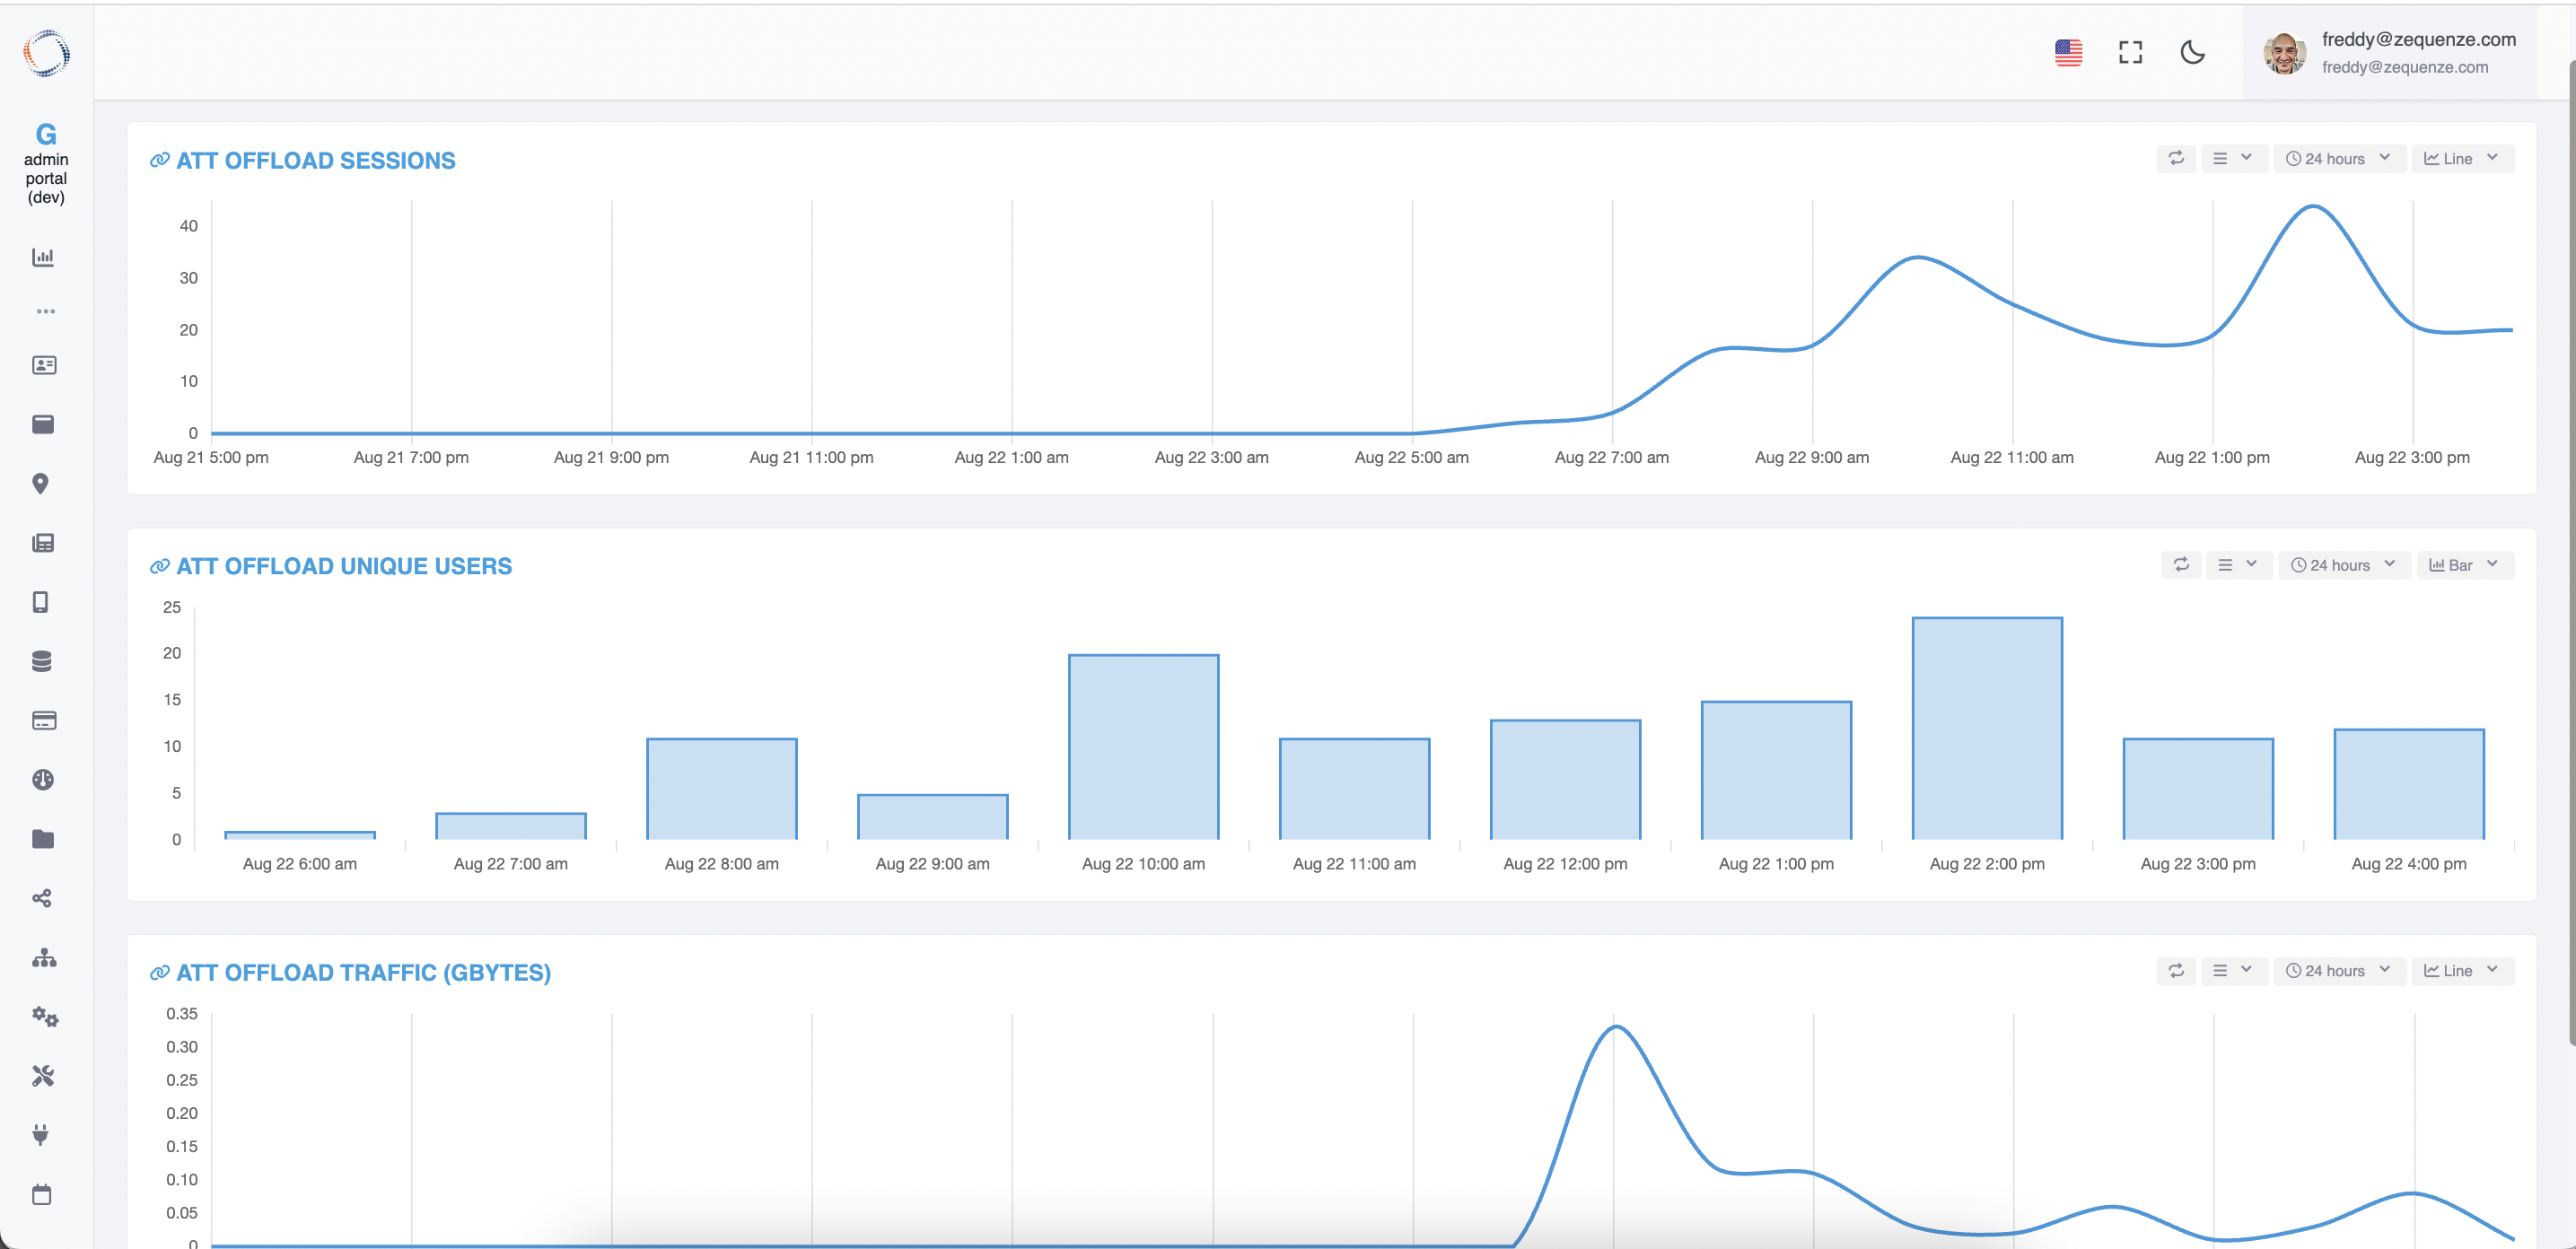
Task: Open Bar chart type dropdown for Unique Users
Action: [x=2464, y=565]
